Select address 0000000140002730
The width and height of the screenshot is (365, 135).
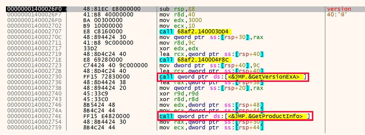pos(34,77)
